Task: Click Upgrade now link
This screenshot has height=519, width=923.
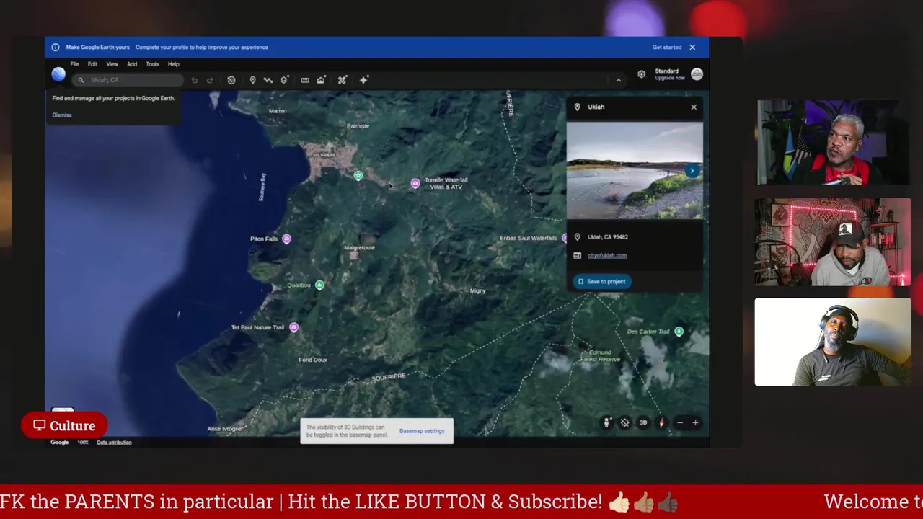Action: coord(670,78)
